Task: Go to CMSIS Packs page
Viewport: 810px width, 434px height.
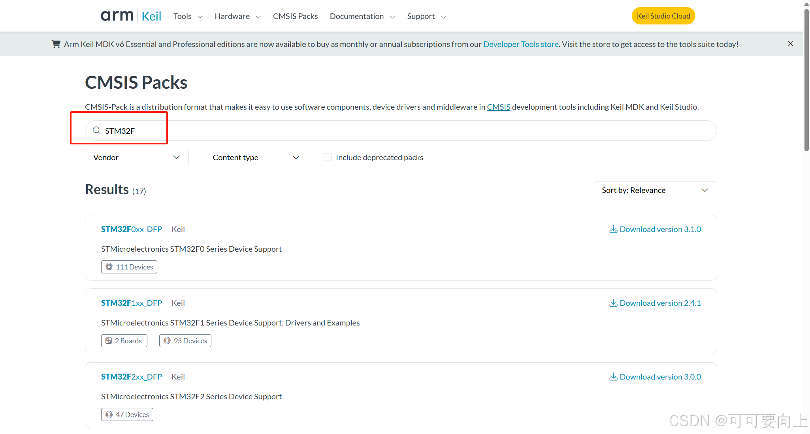Action: click(295, 16)
